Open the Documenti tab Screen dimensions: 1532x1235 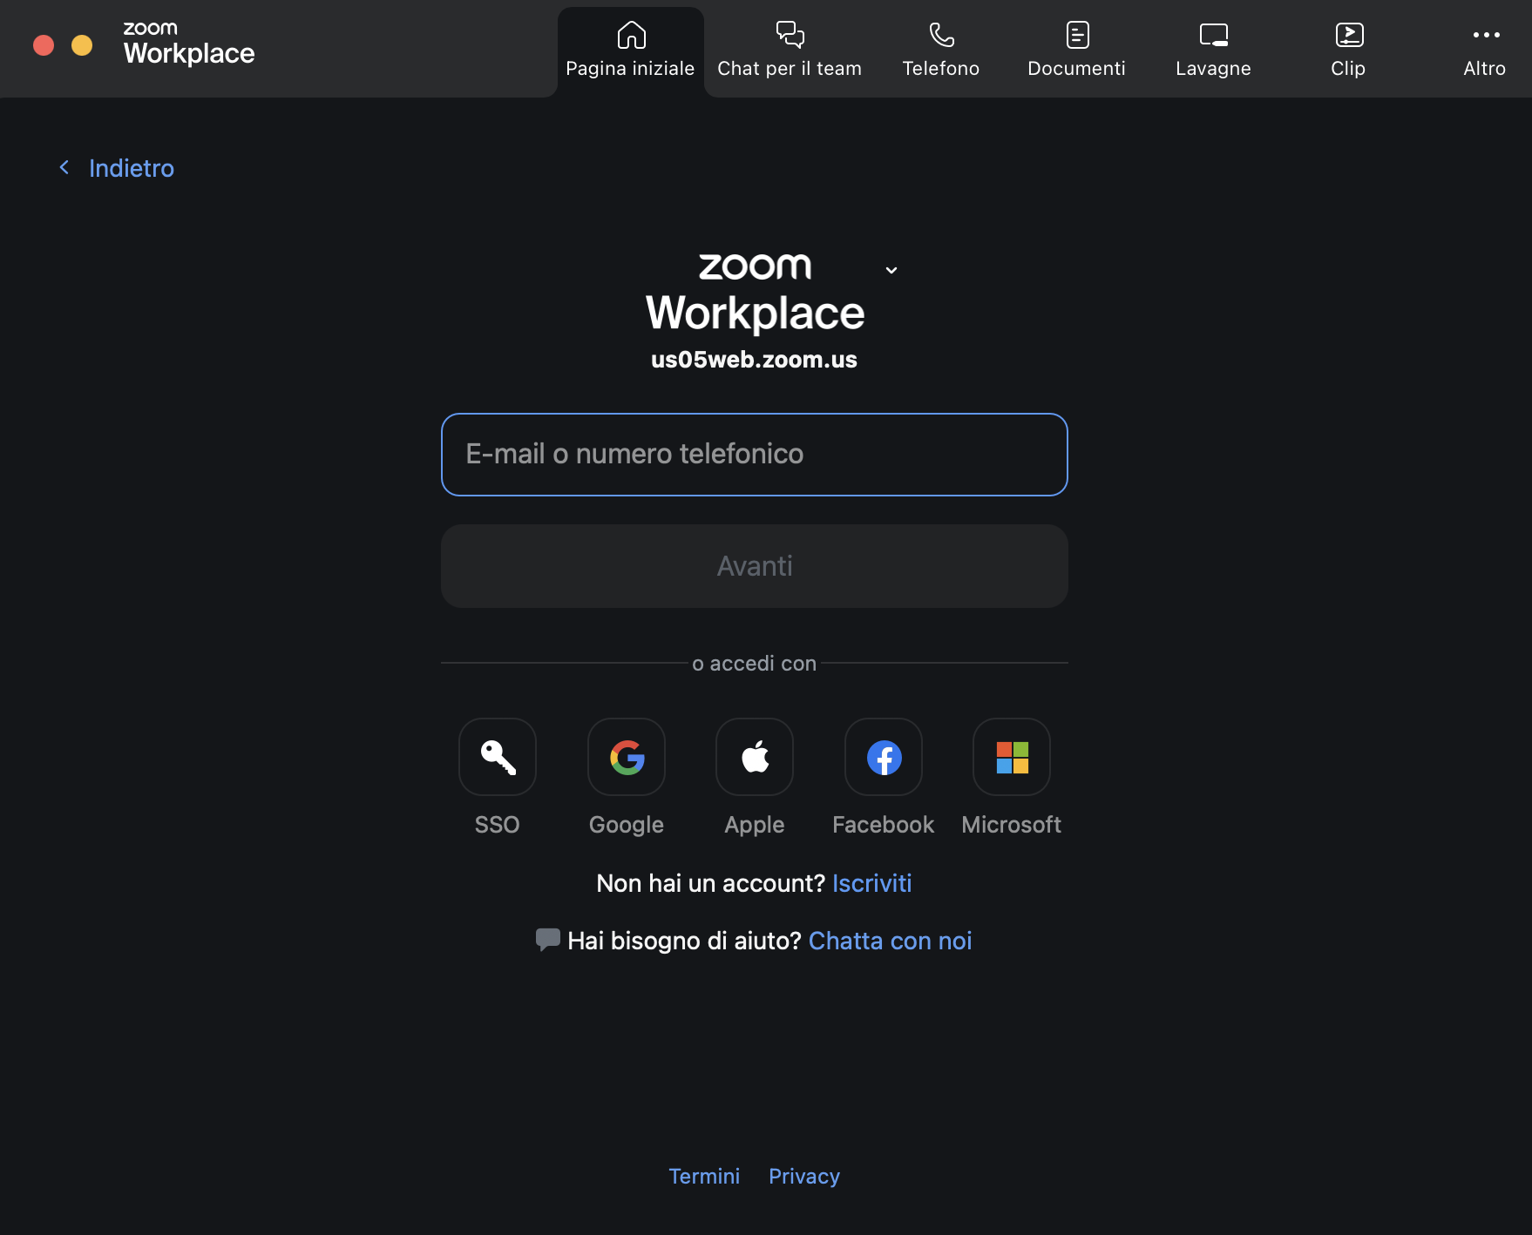tap(1076, 51)
